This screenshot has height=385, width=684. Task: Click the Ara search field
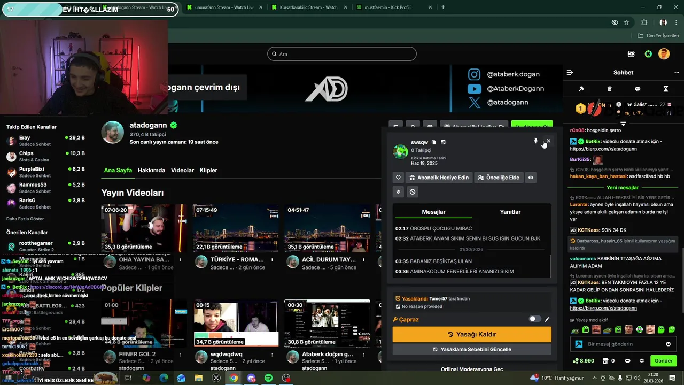(x=342, y=54)
